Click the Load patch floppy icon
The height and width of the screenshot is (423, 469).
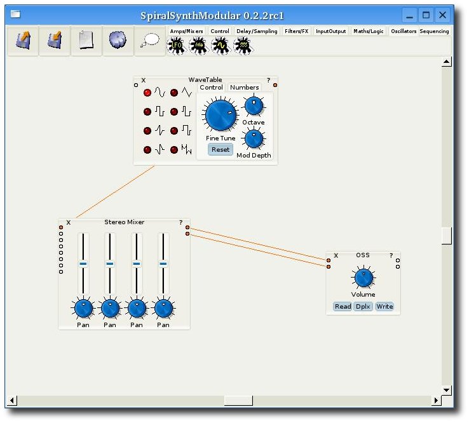click(x=23, y=41)
